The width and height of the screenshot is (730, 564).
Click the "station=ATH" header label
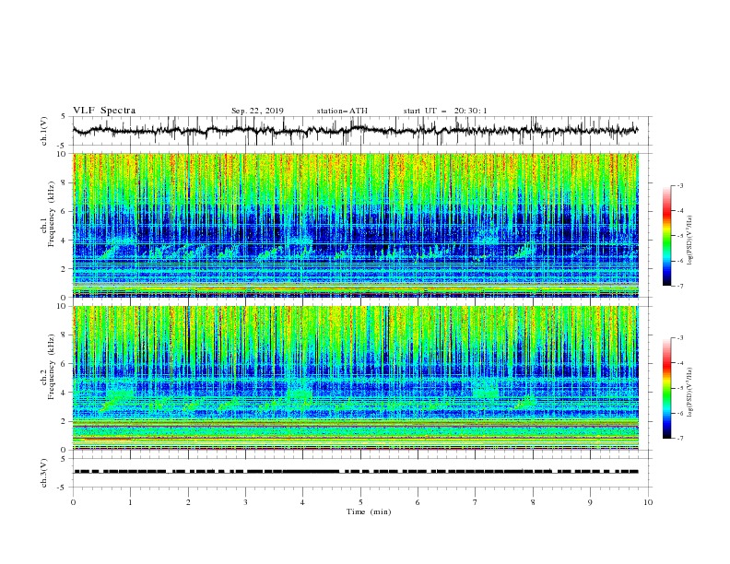[x=342, y=111]
